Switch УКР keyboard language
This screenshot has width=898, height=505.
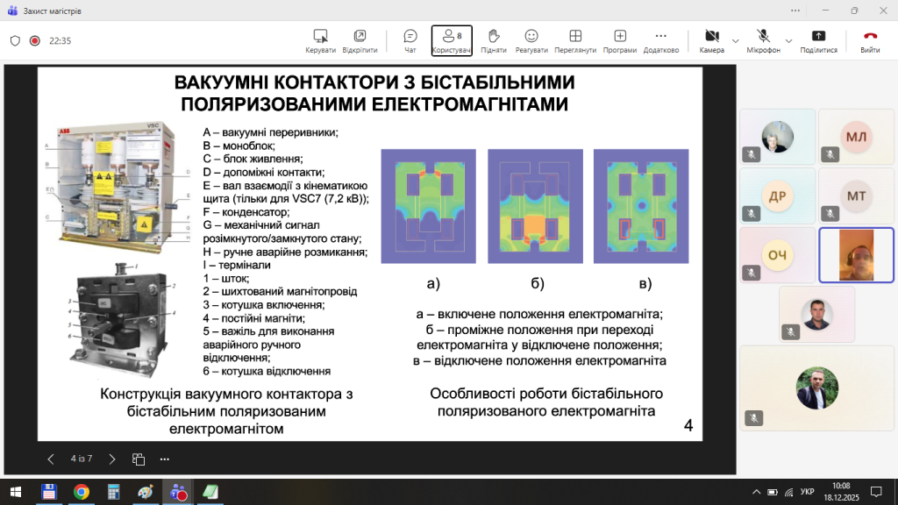click(x=808, y=492)
